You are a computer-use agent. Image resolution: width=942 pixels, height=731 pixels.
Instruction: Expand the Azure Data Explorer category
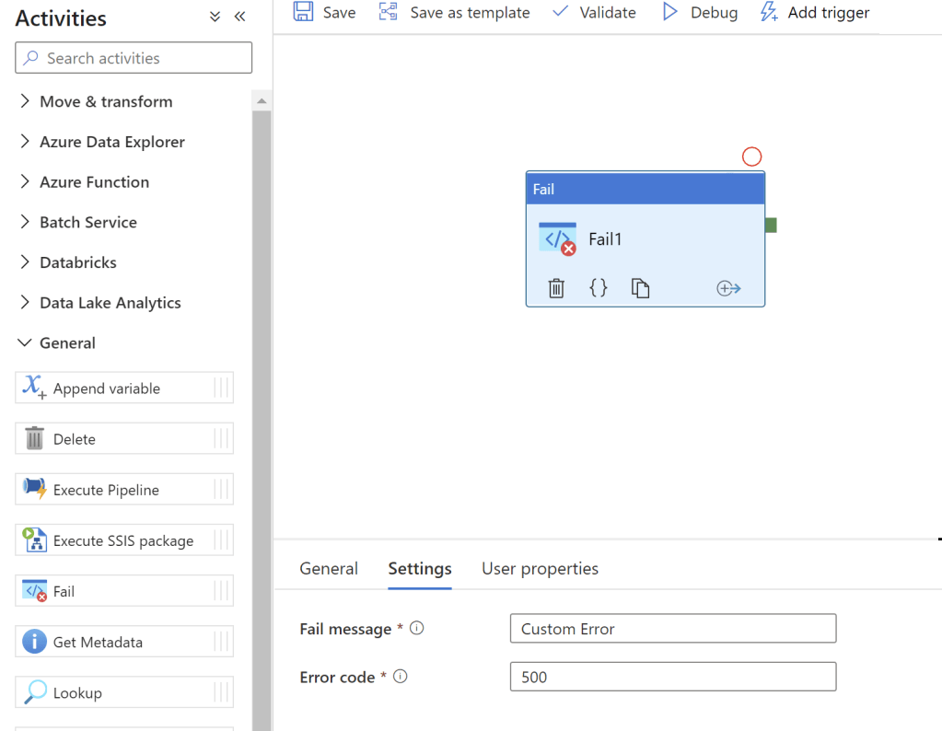point(111,142)
